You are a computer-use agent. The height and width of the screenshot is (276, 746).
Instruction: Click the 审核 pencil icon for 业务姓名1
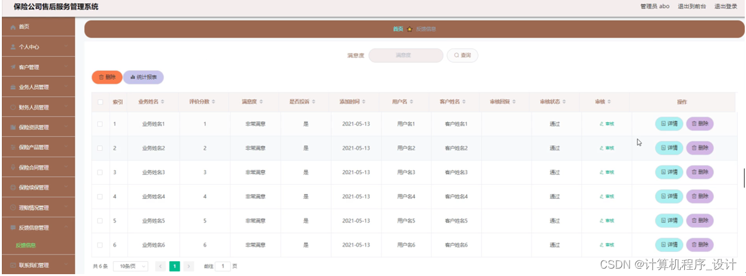tap(601, 124)
